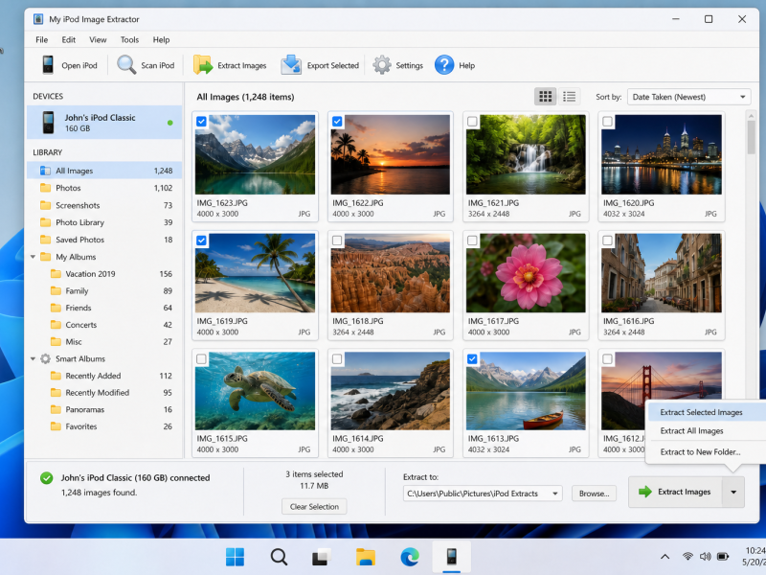Open File Explorer from the taskbar
Image resolution: width=766 pixels, height=575 pixels.
[366, 557]
